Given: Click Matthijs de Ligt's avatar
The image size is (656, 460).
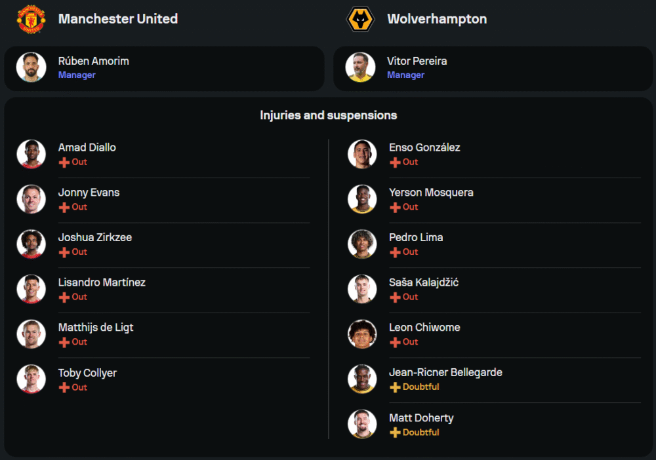Looking at the screenshot, I should [x=31, y=334].
